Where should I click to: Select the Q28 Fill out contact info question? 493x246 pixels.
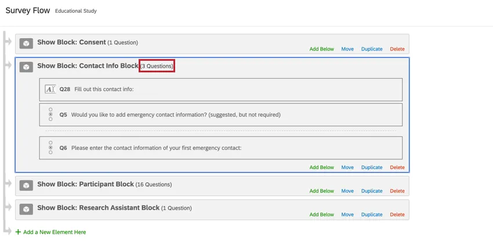220,90
